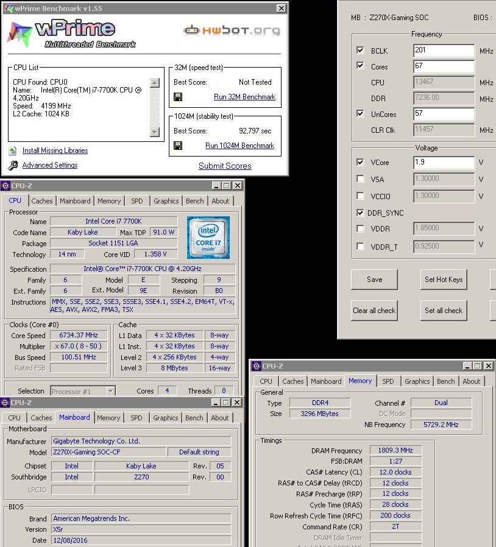Screen dimensions: 496x547
Task: Switch to CPU tab in Mainboard window
Action: pos(14,418)
